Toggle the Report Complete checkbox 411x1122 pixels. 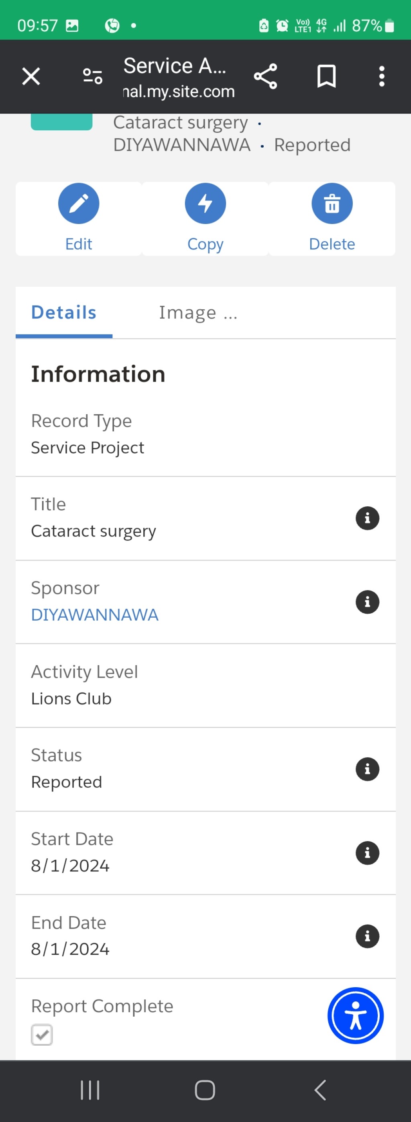(42, 1034)
